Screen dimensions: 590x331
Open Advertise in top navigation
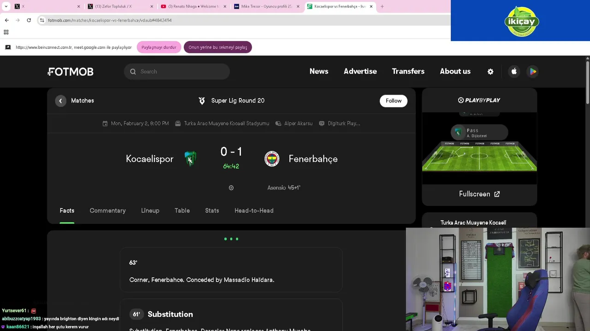coord(360,71)
